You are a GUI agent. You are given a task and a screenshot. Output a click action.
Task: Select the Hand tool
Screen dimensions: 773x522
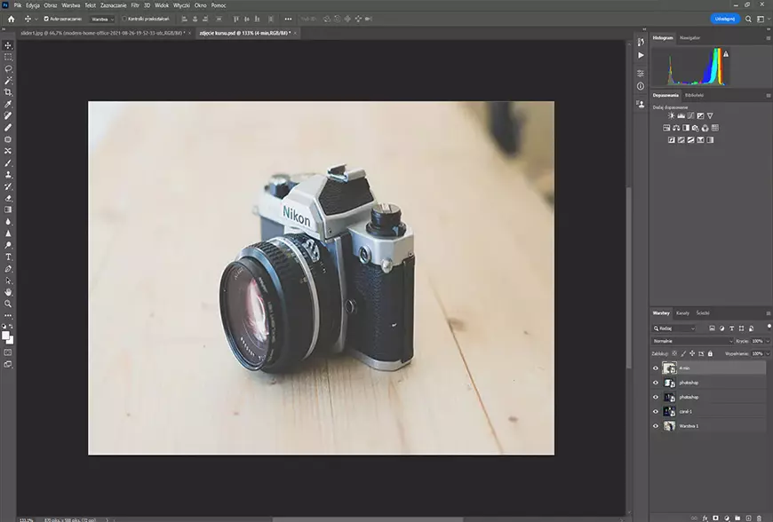click(x=8, y=292)
